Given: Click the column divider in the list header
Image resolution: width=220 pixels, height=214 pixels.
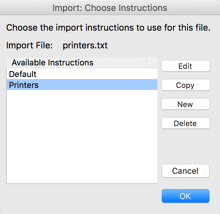Looking at the screenshot, I should (146, 63).
